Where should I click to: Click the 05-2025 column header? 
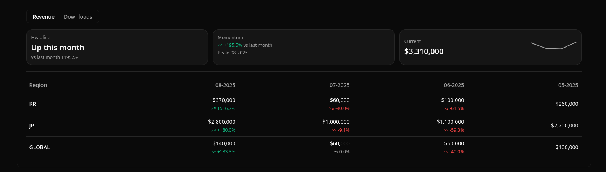pyautogui.click(x=568, y=85)
